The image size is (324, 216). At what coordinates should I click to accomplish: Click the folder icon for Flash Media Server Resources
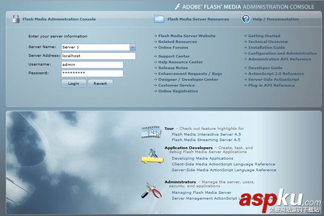[x=159, y=19]
